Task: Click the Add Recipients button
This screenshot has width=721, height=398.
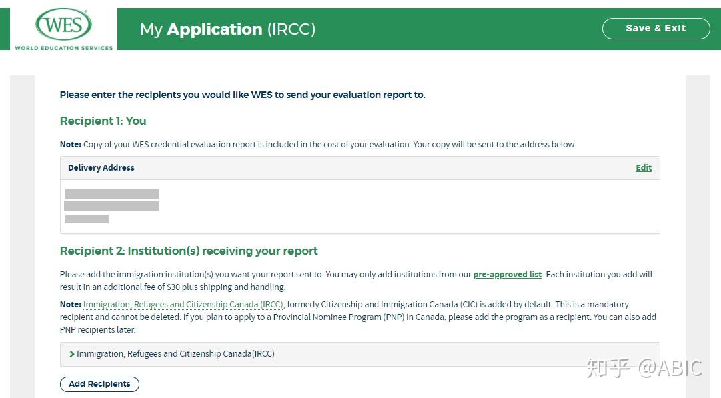Action: click(99, 384)
